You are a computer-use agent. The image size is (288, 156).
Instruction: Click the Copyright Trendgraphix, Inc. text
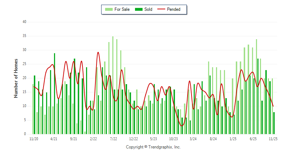(x=153, y=147)
